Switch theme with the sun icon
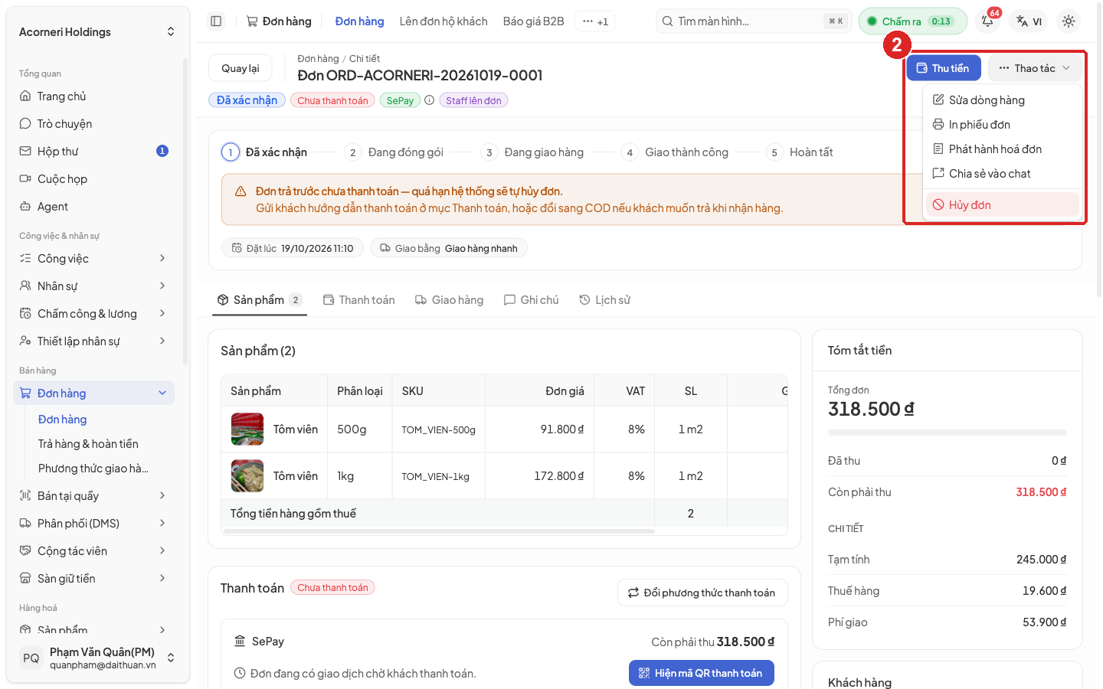Viewport: 1103px width, 689px height. (1069, 21)
